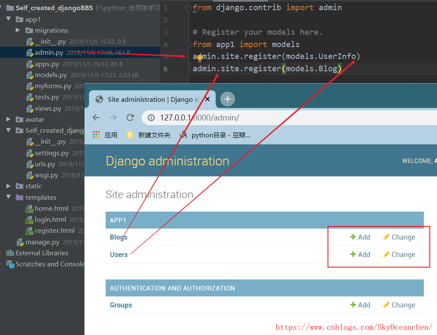The height and width of the screenshot is (335, 437).
Task: Click Change link for Groups
Action: click(x=399, y=305)
